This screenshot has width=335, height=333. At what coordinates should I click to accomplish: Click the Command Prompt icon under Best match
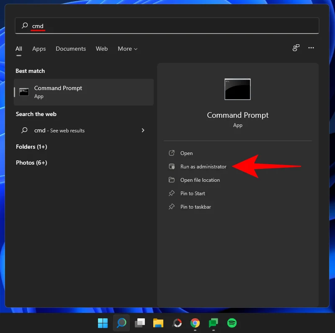24,92
